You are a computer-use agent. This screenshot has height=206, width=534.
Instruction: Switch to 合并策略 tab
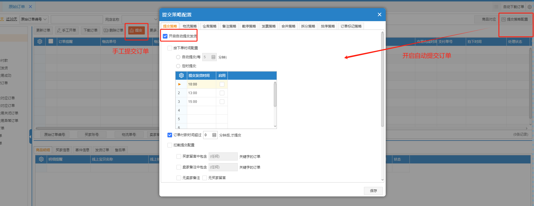(x=288, y=26)
